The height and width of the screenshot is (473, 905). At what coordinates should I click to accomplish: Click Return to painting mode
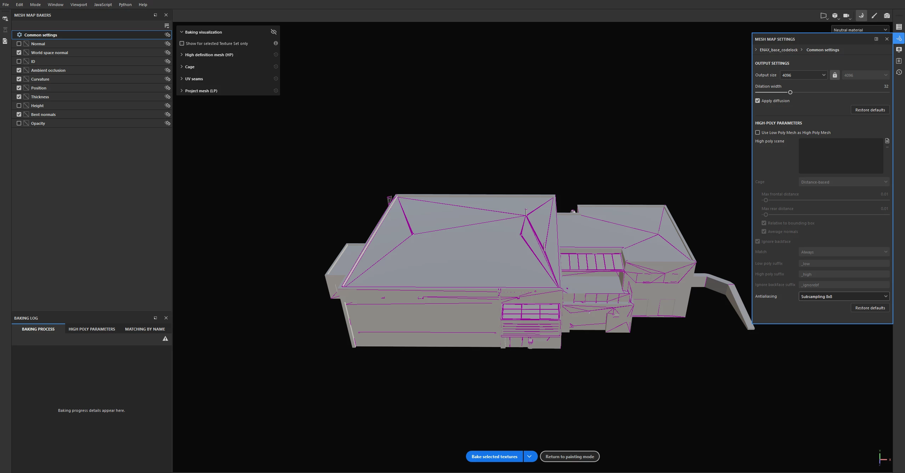tap(569, 456)
